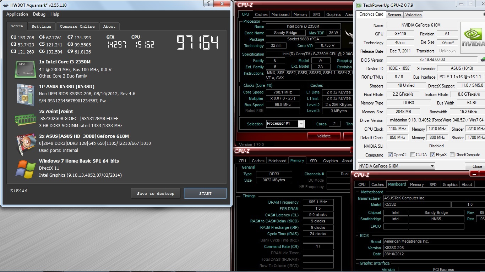The image size is (485, 272).
Task: Open SPD tab in top CPU-Z window
Action: coord(316,15)
